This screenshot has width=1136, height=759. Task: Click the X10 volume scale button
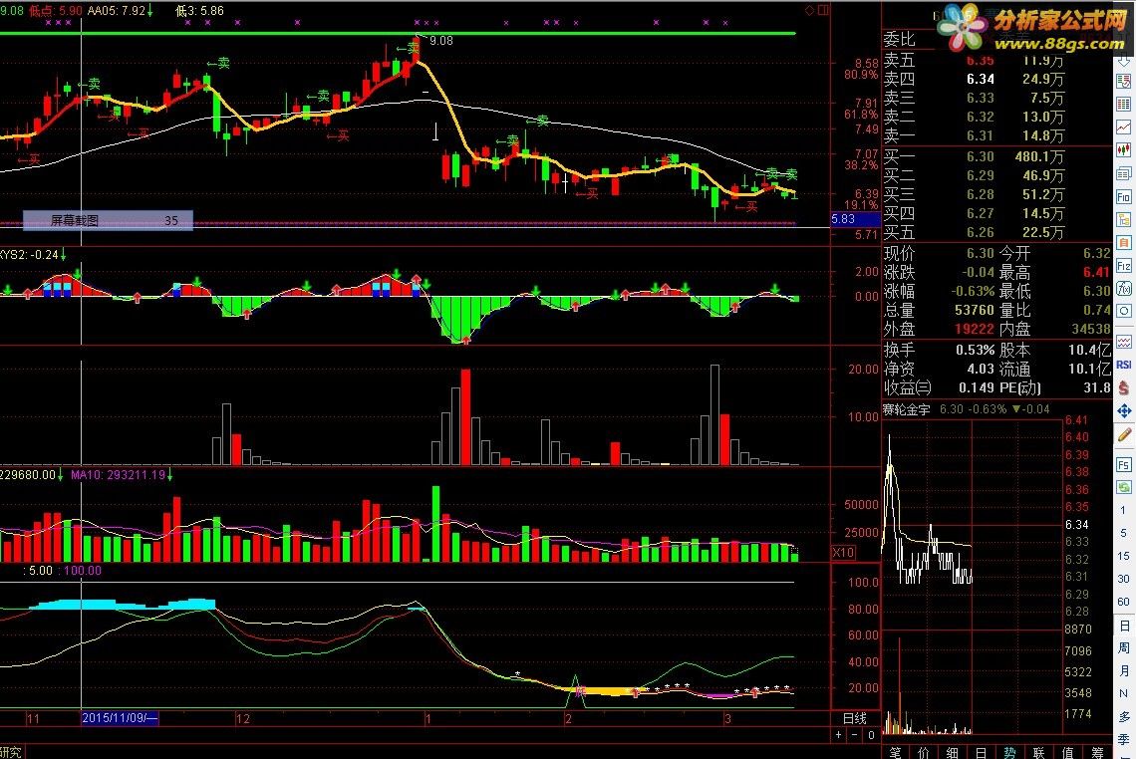tap(843, 553)
